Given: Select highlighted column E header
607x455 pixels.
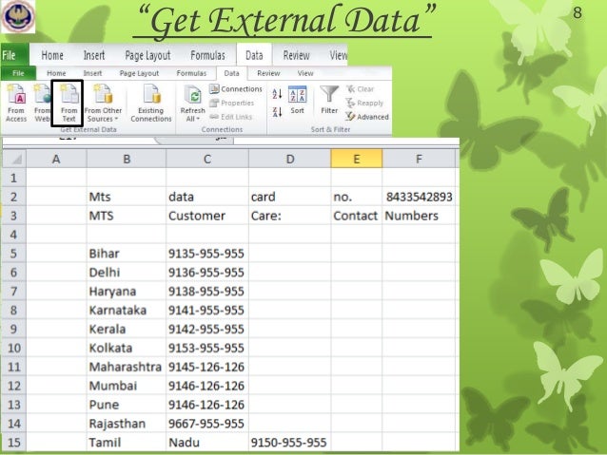Looking at the screenshot, I should coord(357,159).
